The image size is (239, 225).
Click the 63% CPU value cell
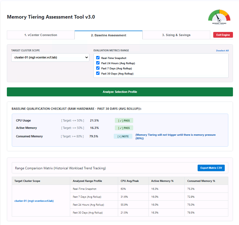click(133, 189)
